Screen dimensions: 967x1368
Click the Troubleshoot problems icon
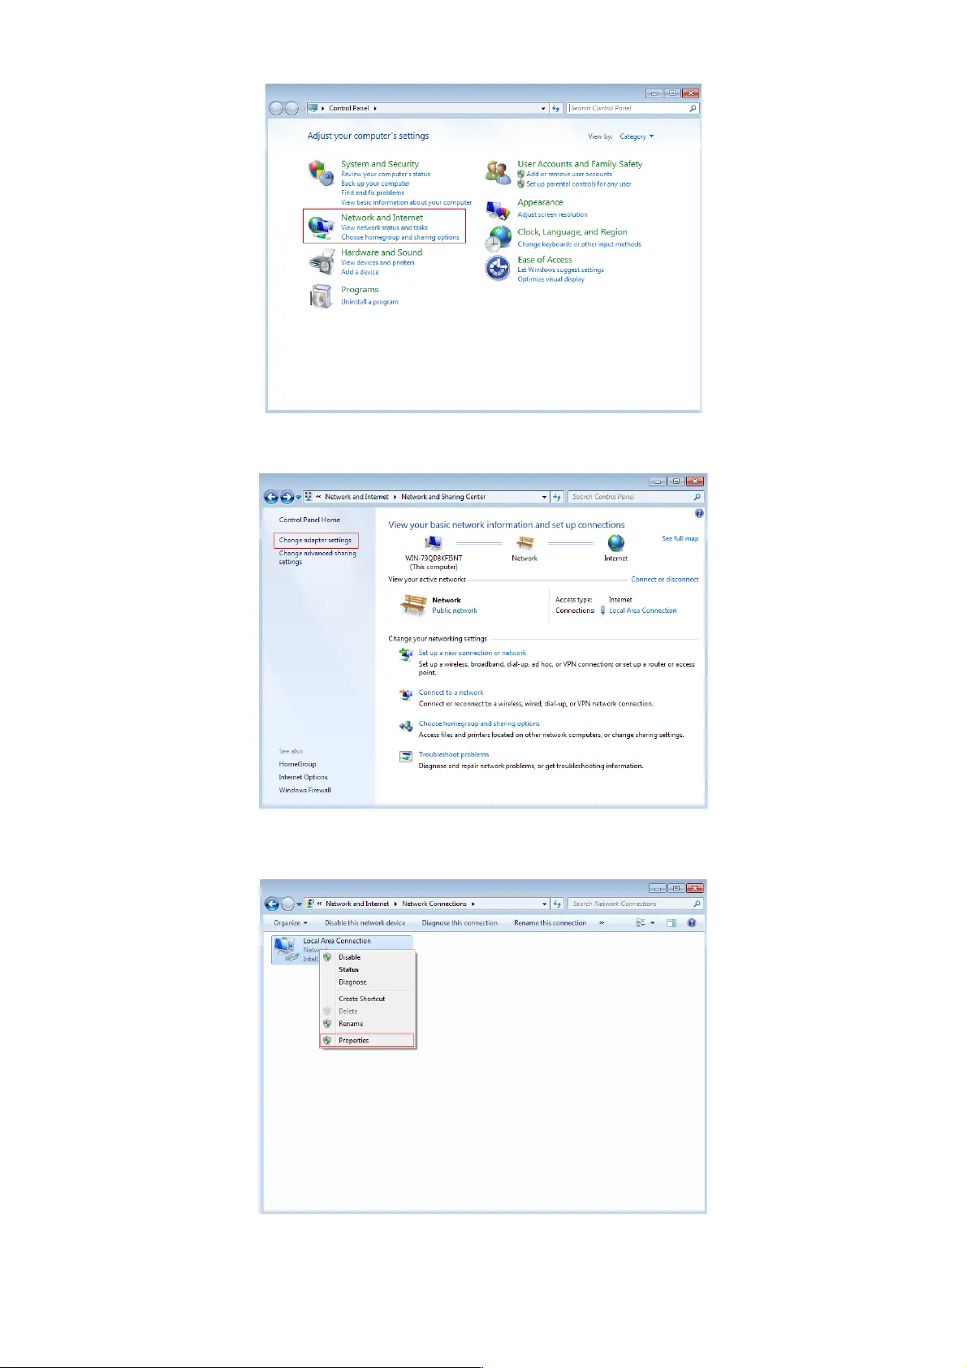click(406, 757)
